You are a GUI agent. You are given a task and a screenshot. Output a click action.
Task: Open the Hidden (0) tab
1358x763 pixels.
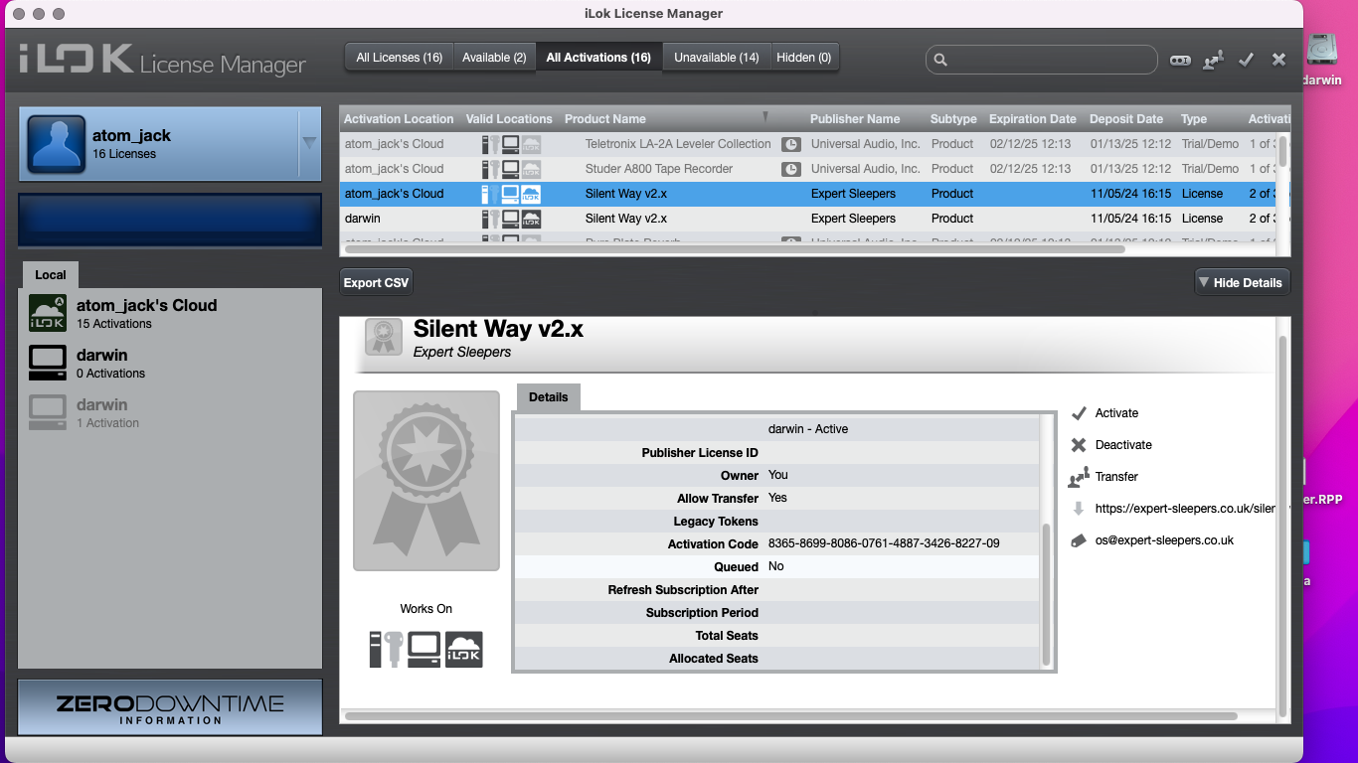(803, 58)
